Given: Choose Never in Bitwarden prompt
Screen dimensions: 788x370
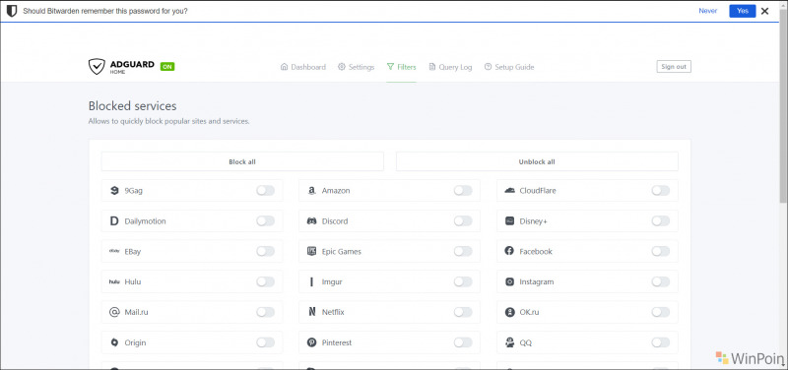Looking at the screenshot, I should (x=707, y=11).
